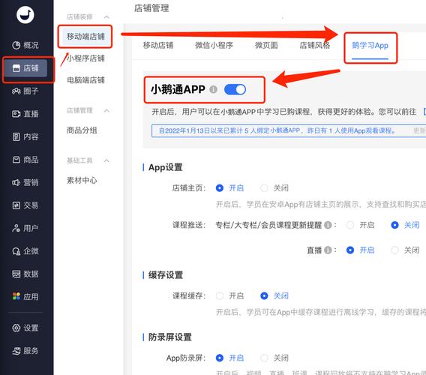Viewport: 426px width, 375px height.
Task: Open the 营销 marketing megaphone icon
Action: click(x=16, y=182)
